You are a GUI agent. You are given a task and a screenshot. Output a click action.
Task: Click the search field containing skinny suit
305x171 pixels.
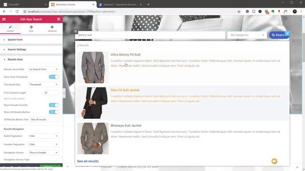pyautogui.click(x=150, y=35)
